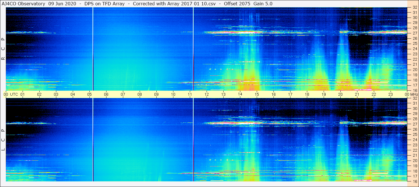
Task: Click the 30 MHz tick in RCP panel
Action: [415, 18]
